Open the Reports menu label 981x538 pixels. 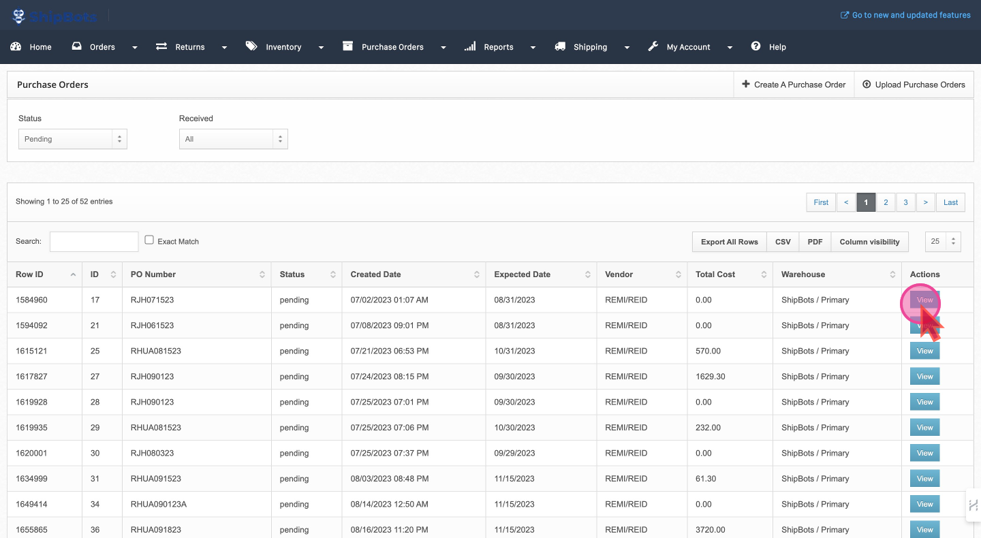[499, 47]
